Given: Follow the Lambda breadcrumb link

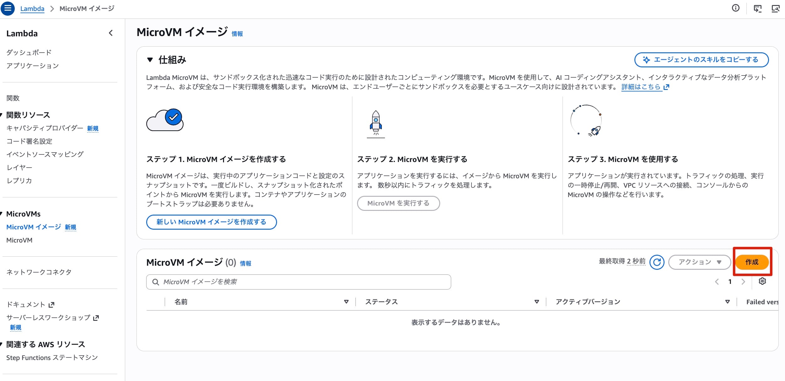Looking at the screenshot, I should coord(32,8).
